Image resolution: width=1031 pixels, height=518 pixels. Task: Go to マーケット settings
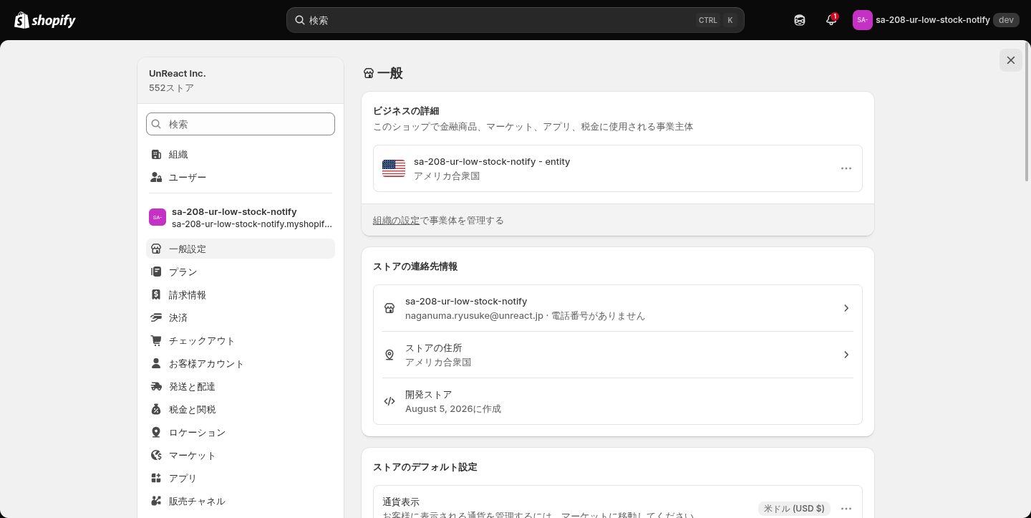[x=241, y=456]
